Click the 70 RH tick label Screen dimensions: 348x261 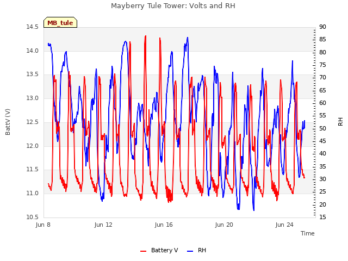[322, 77]
